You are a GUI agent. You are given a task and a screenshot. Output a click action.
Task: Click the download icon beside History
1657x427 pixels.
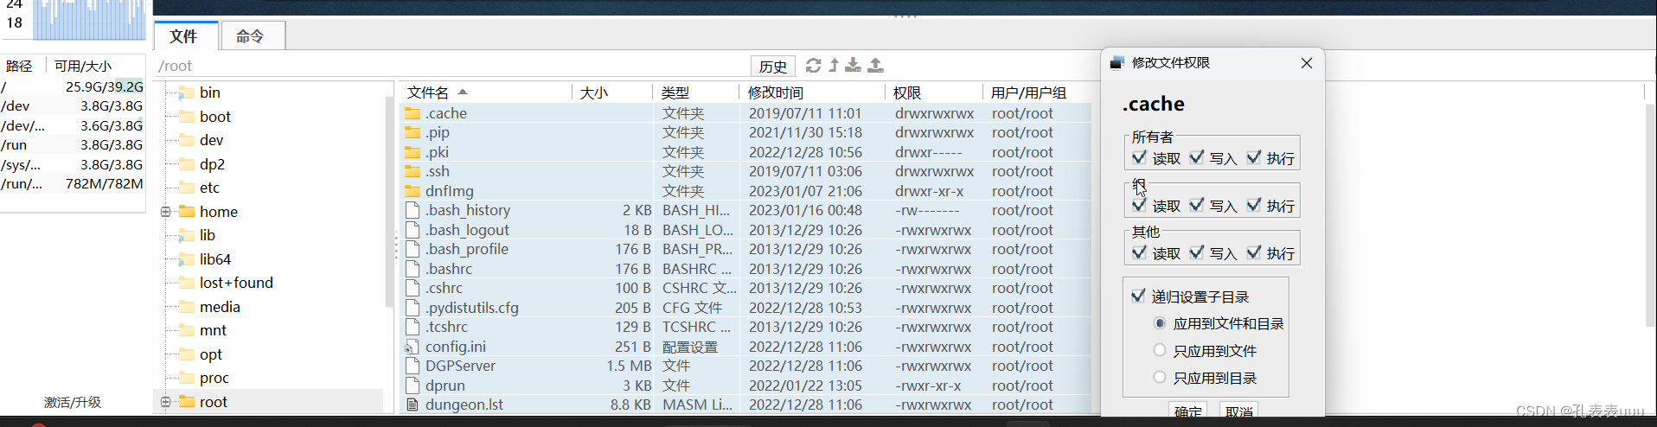[x=853, y=66]
